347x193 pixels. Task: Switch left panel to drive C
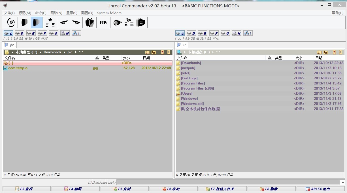coord(8,33)
